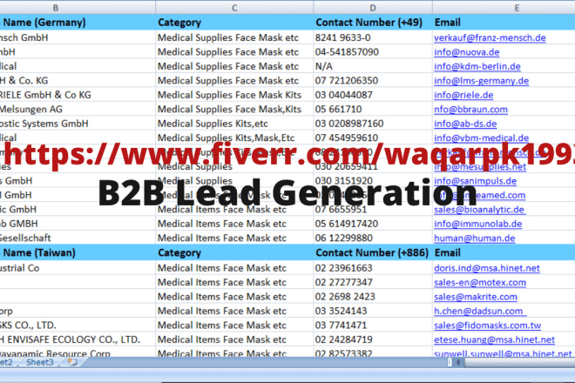Screen dimensions: 575x383
Task: Select the Medical Supplies Face Mask,Kits cell
Action: (x=234, y=109)
